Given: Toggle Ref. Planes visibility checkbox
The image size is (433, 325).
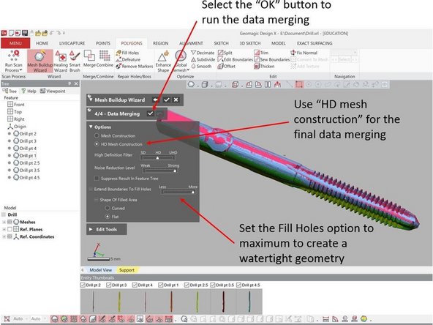Looking at the screenshot, I should pyautogui.click(x=10, y=229).
